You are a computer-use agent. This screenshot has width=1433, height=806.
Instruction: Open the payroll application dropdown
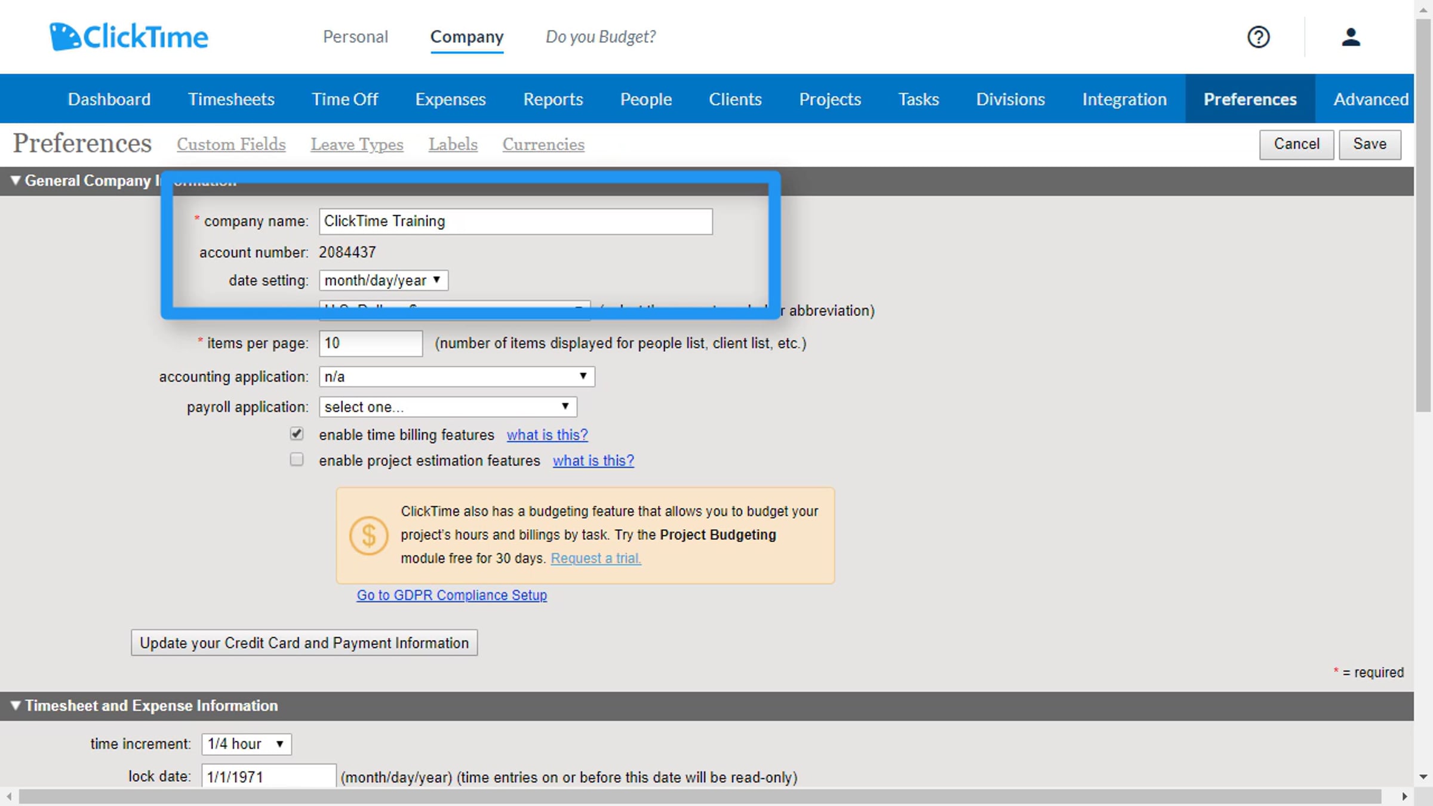(448, 407)
